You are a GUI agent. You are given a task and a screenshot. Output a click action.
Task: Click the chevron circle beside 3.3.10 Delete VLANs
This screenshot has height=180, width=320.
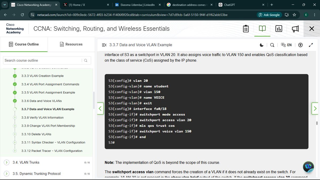(15, 134)
